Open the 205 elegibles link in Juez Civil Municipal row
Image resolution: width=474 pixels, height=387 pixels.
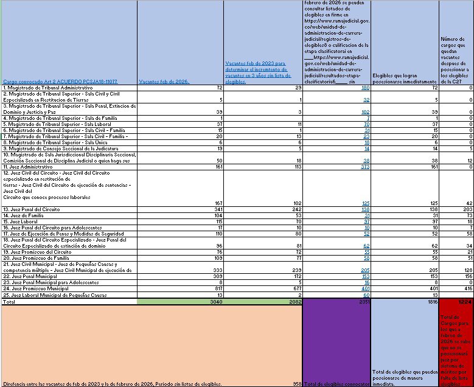[366, 270]
